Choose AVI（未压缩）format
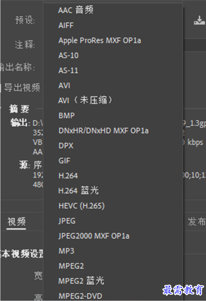 (85, 100)
